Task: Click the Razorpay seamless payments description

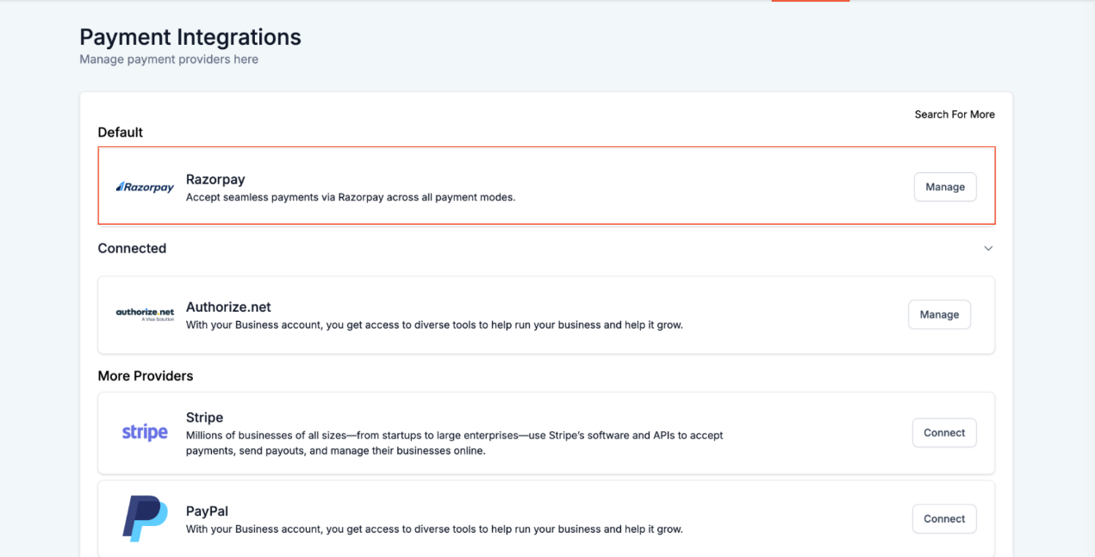Action: tap(350, 197)
